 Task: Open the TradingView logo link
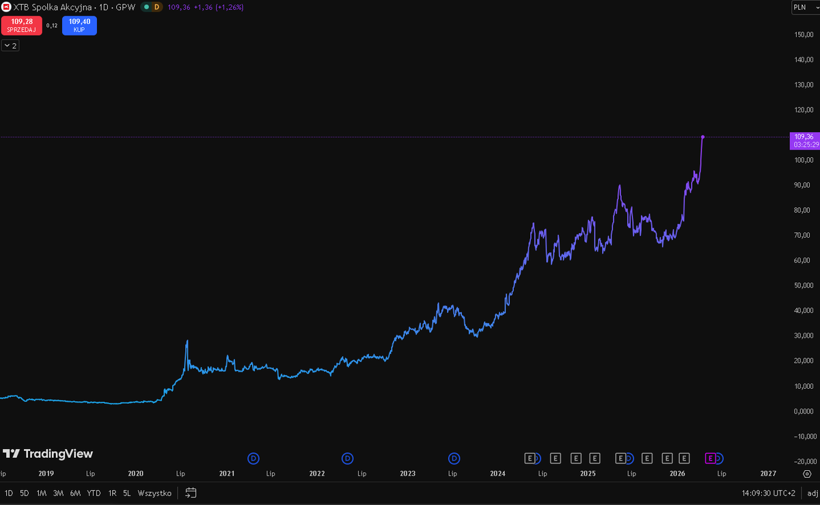pos(48,454)
